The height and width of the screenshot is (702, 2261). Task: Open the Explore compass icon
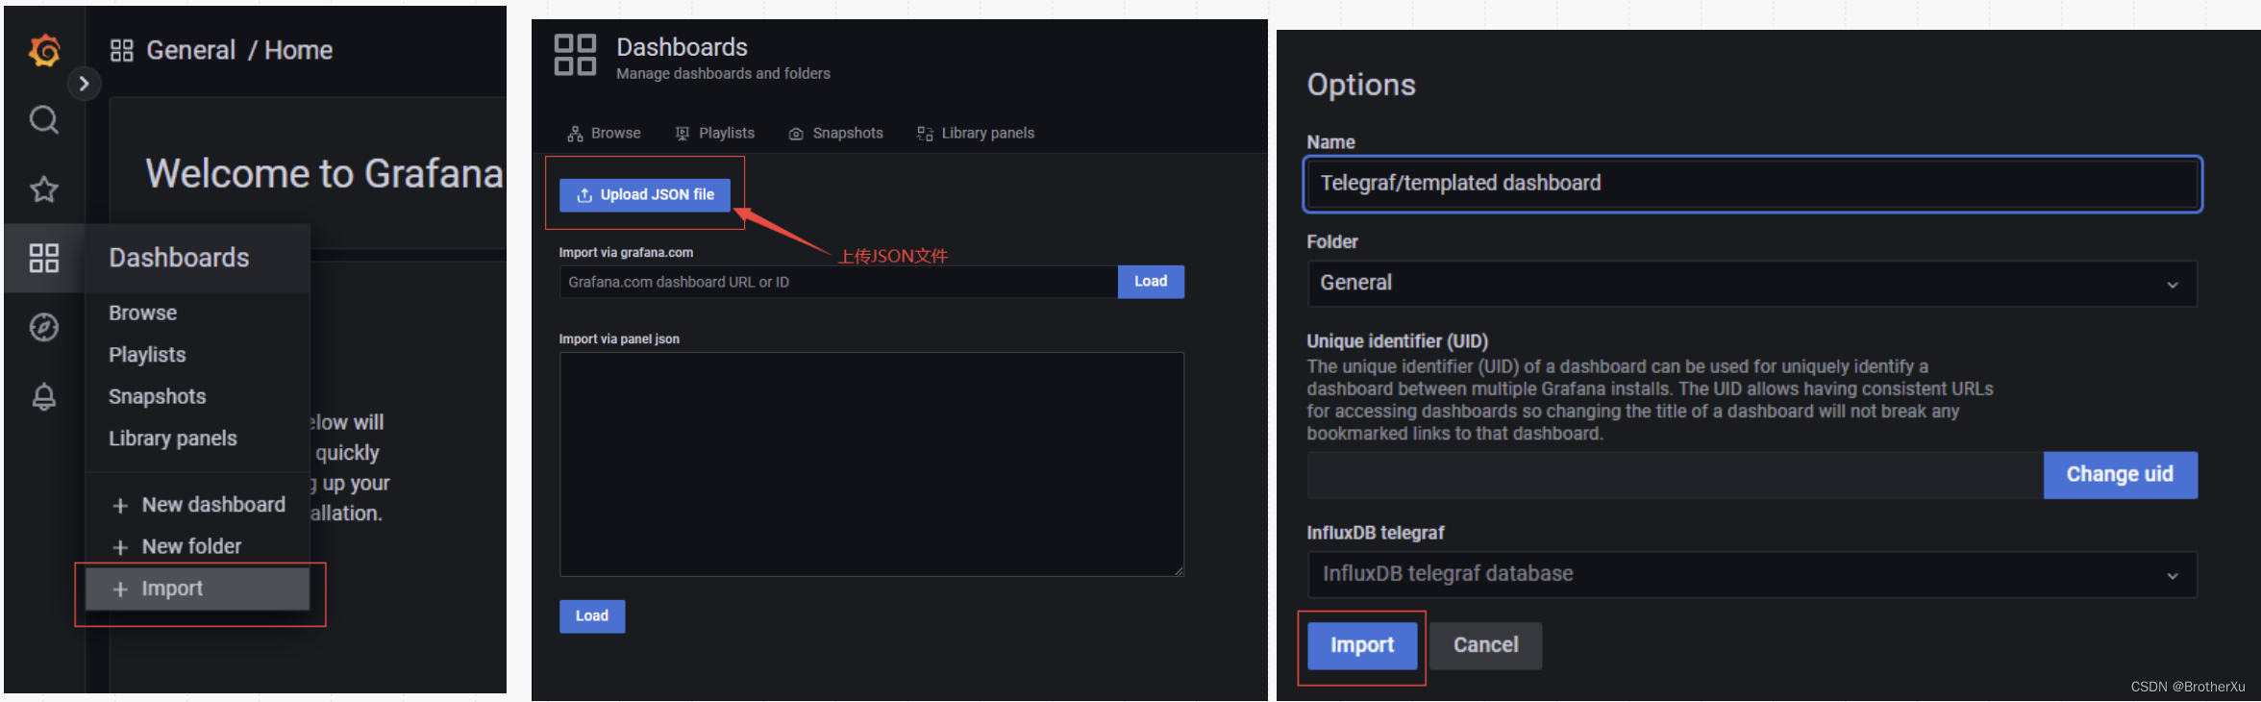click(44, 328)
